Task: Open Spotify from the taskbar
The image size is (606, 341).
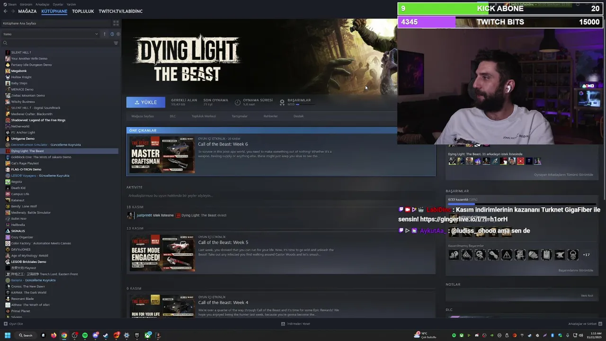Action: 85,335
